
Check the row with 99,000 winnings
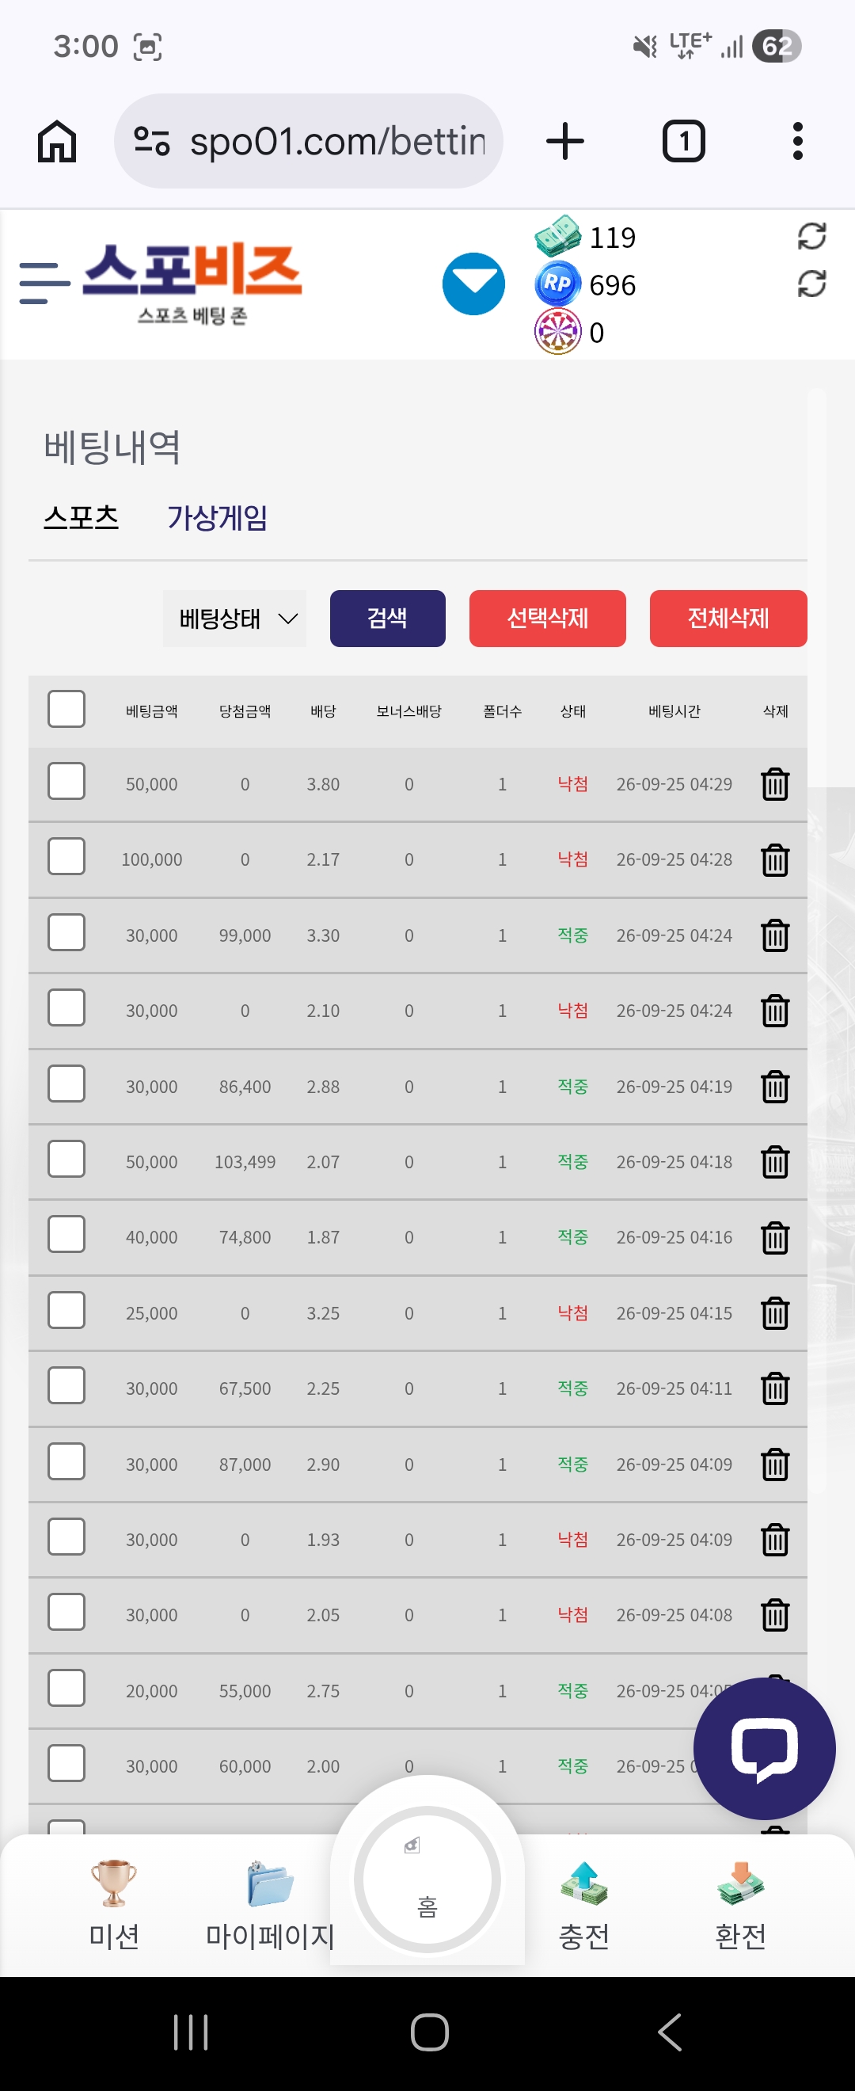[x=66, y=932]
